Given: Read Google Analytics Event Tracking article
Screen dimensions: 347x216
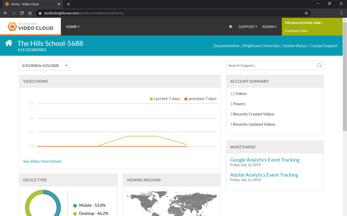Looking at the screenshot, I should [265, 160].
